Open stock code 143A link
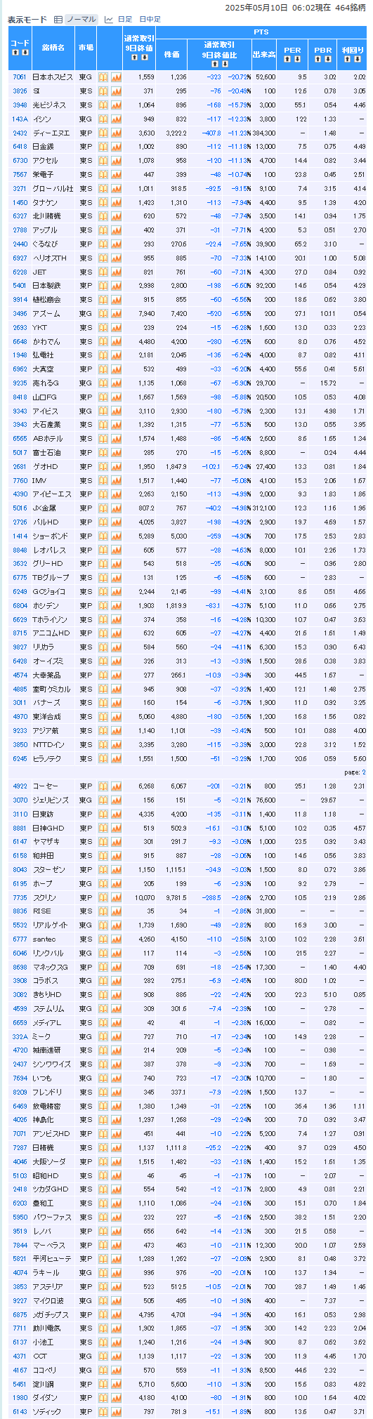The image size is (373, 1419). click(x=20, y=119)
